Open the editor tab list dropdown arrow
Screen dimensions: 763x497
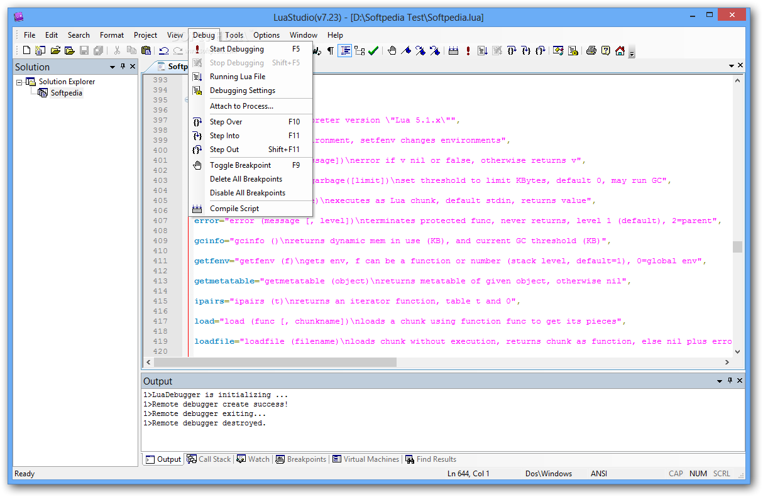click(x=731, y=66)
